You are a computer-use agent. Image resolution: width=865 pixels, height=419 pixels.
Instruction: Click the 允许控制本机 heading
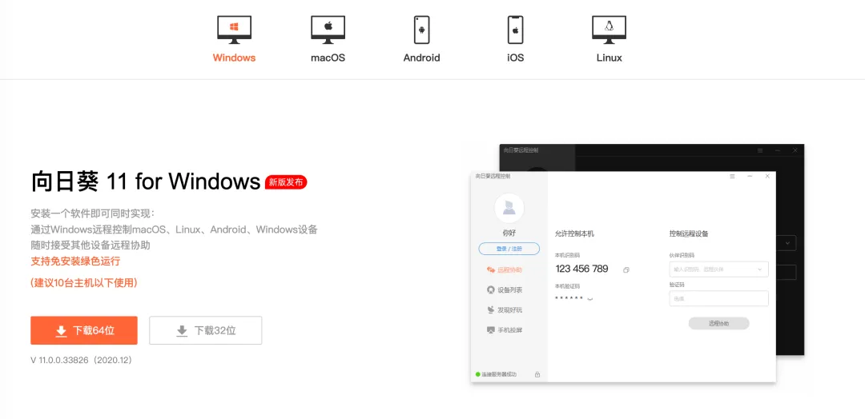574,234
